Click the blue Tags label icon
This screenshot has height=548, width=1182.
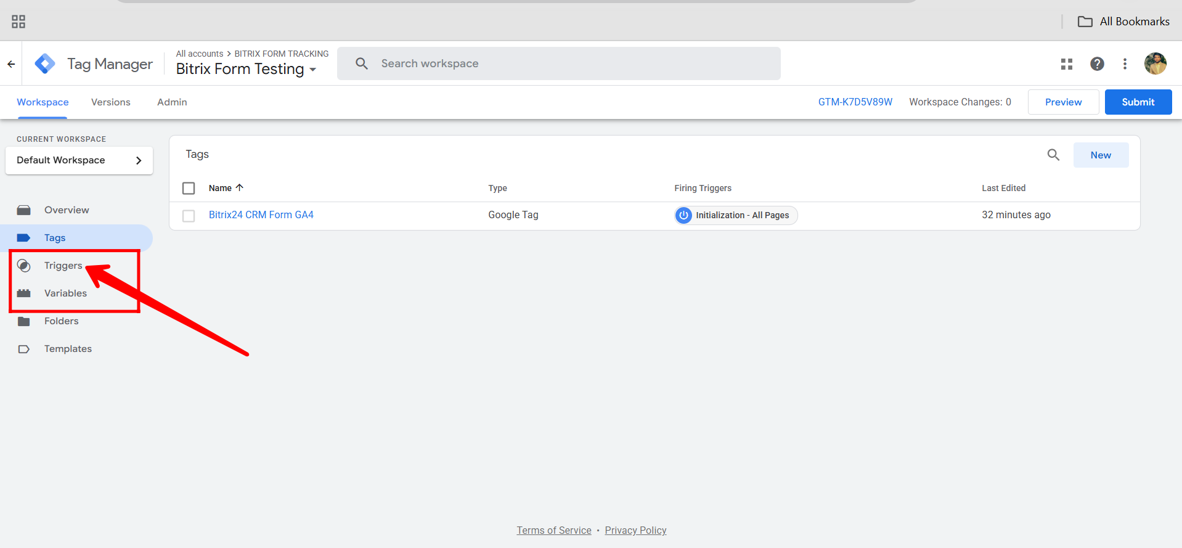tap(24, 238)
